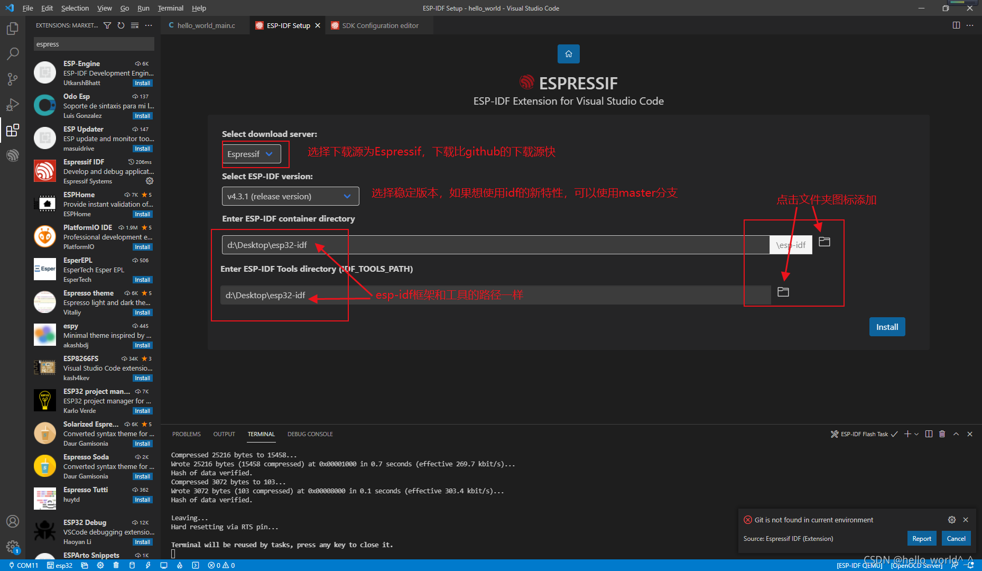The image size is (982, 571).
Task: Open Accounts menu in activity bar
Action: click(x=13, y=521)
